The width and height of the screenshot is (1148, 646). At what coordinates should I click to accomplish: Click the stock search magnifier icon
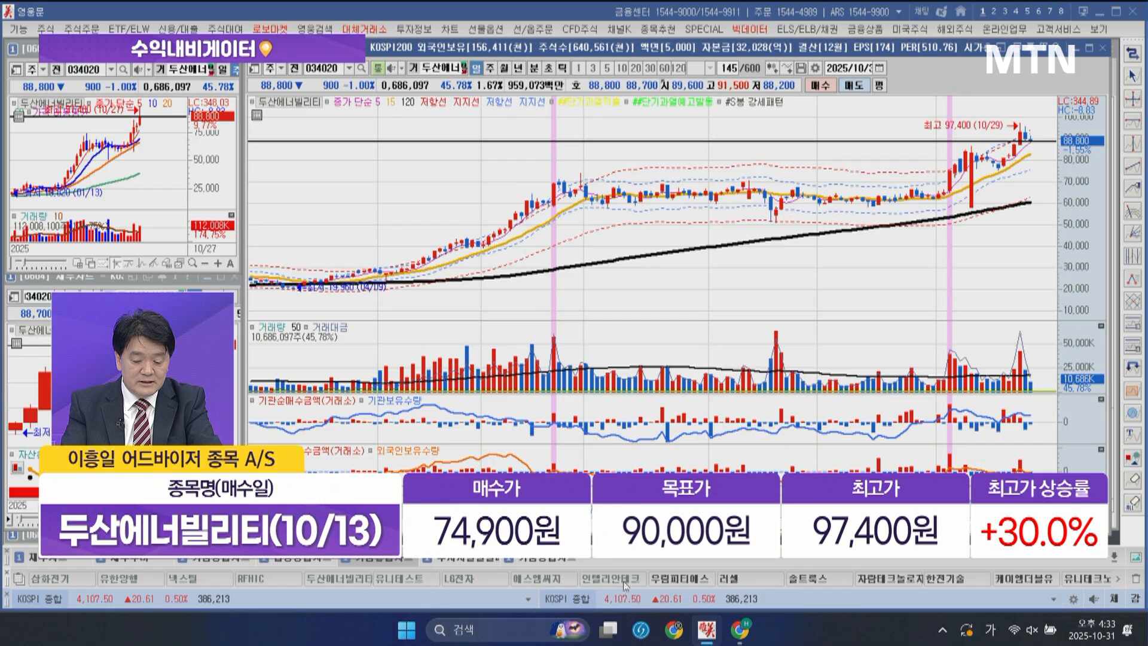click(x=361, y=68)
